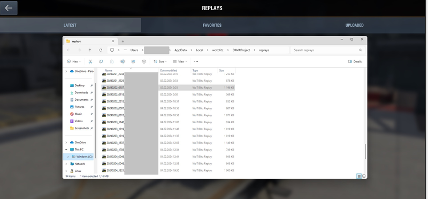
Task: Click the Search replays input field
Action: click(x=327, y=50)
